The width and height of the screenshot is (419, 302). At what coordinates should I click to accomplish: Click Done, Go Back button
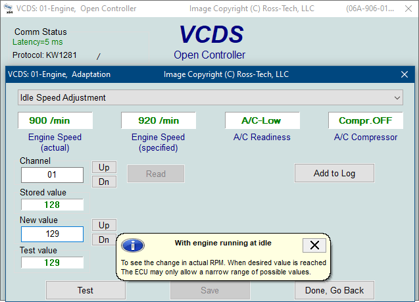(x=334, y=290)
